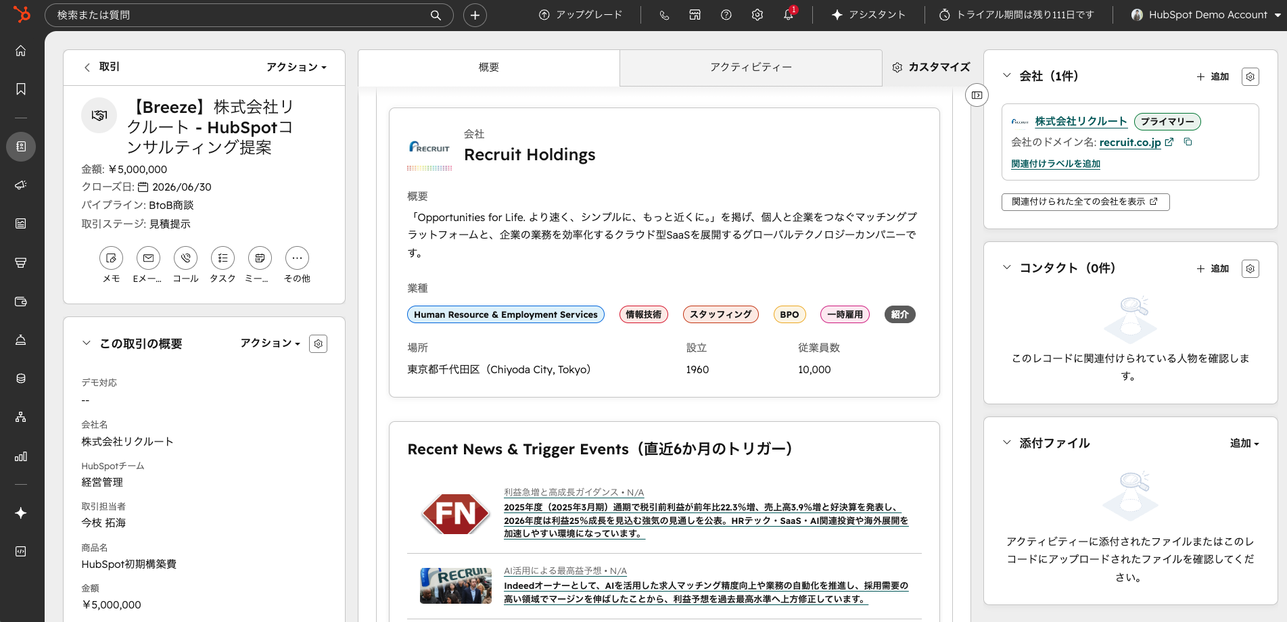Add a company with 追加 in 会社
This screenshot has height=622, width=1287.
tap(1213, 76)
